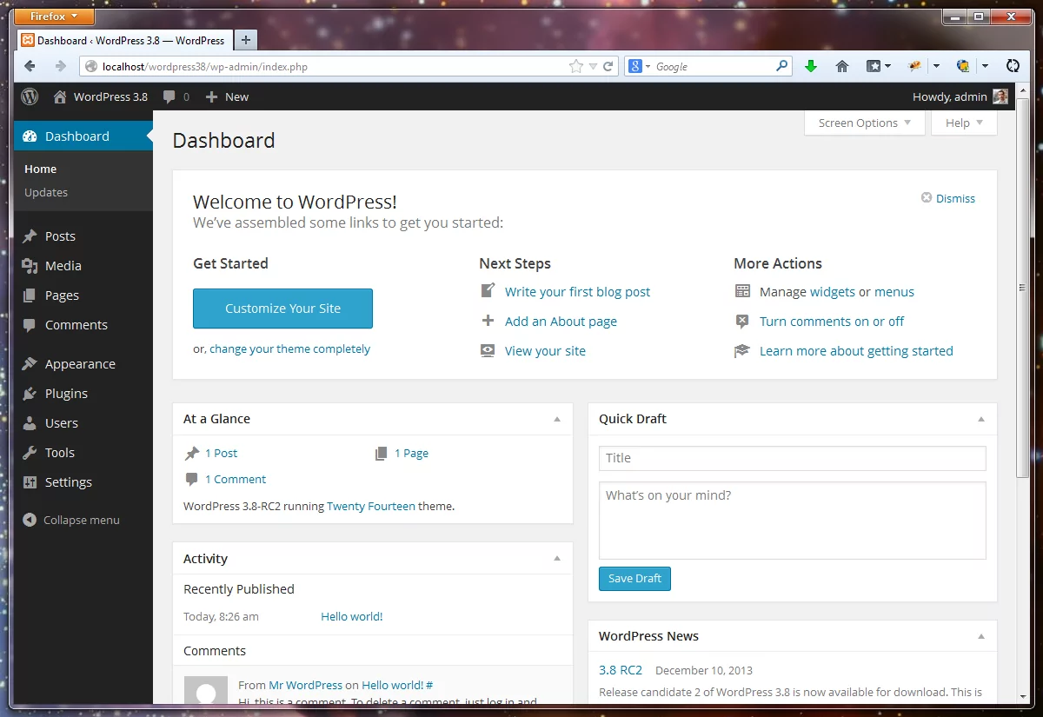The width and height of the screenshot is (1043, 717).
Task: Open the 3.8 RC2 news link
Action: tap(621, 670)
